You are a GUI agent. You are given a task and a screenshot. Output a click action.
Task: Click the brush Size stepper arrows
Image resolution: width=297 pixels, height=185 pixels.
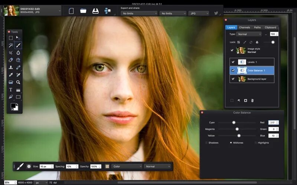(52, 166)
